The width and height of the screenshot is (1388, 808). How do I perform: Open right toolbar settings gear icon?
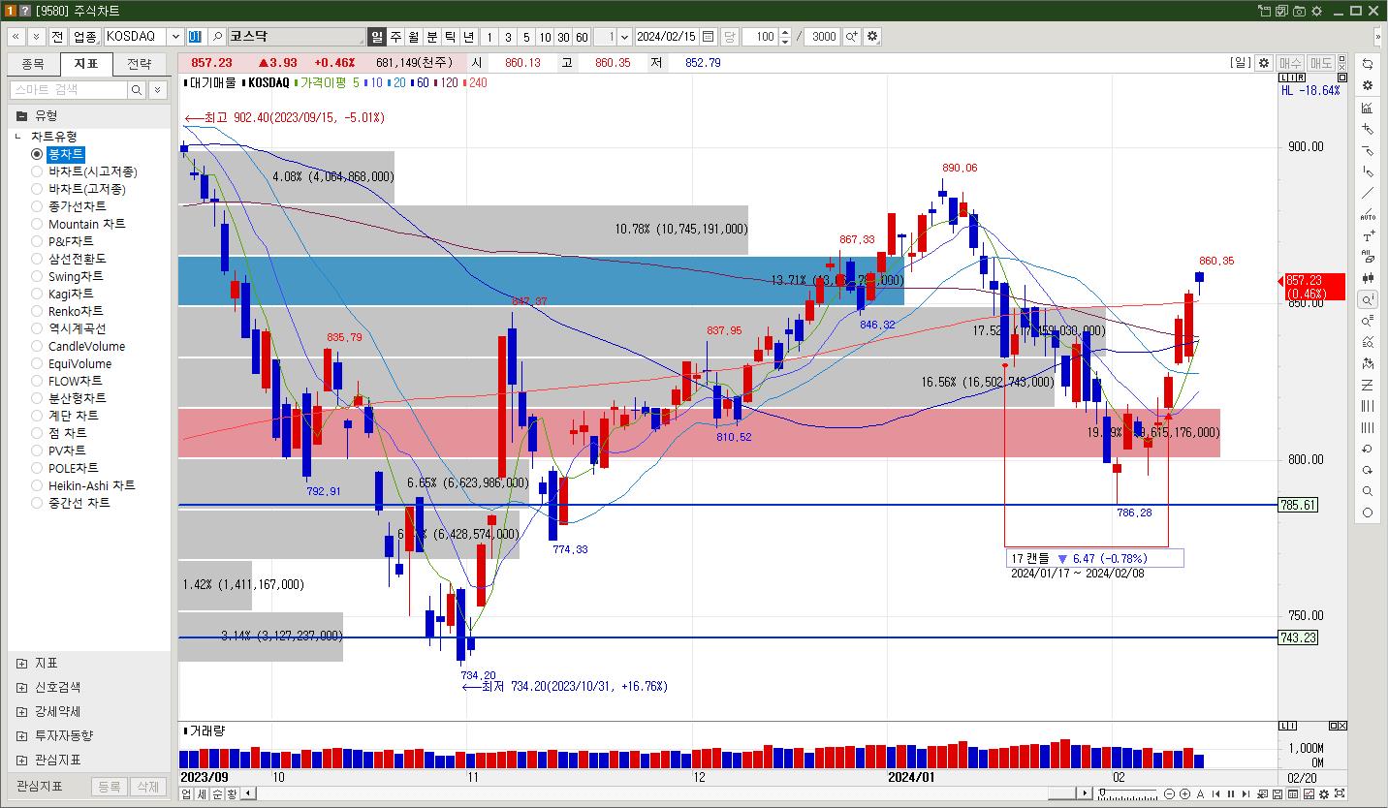[1368, 85]
